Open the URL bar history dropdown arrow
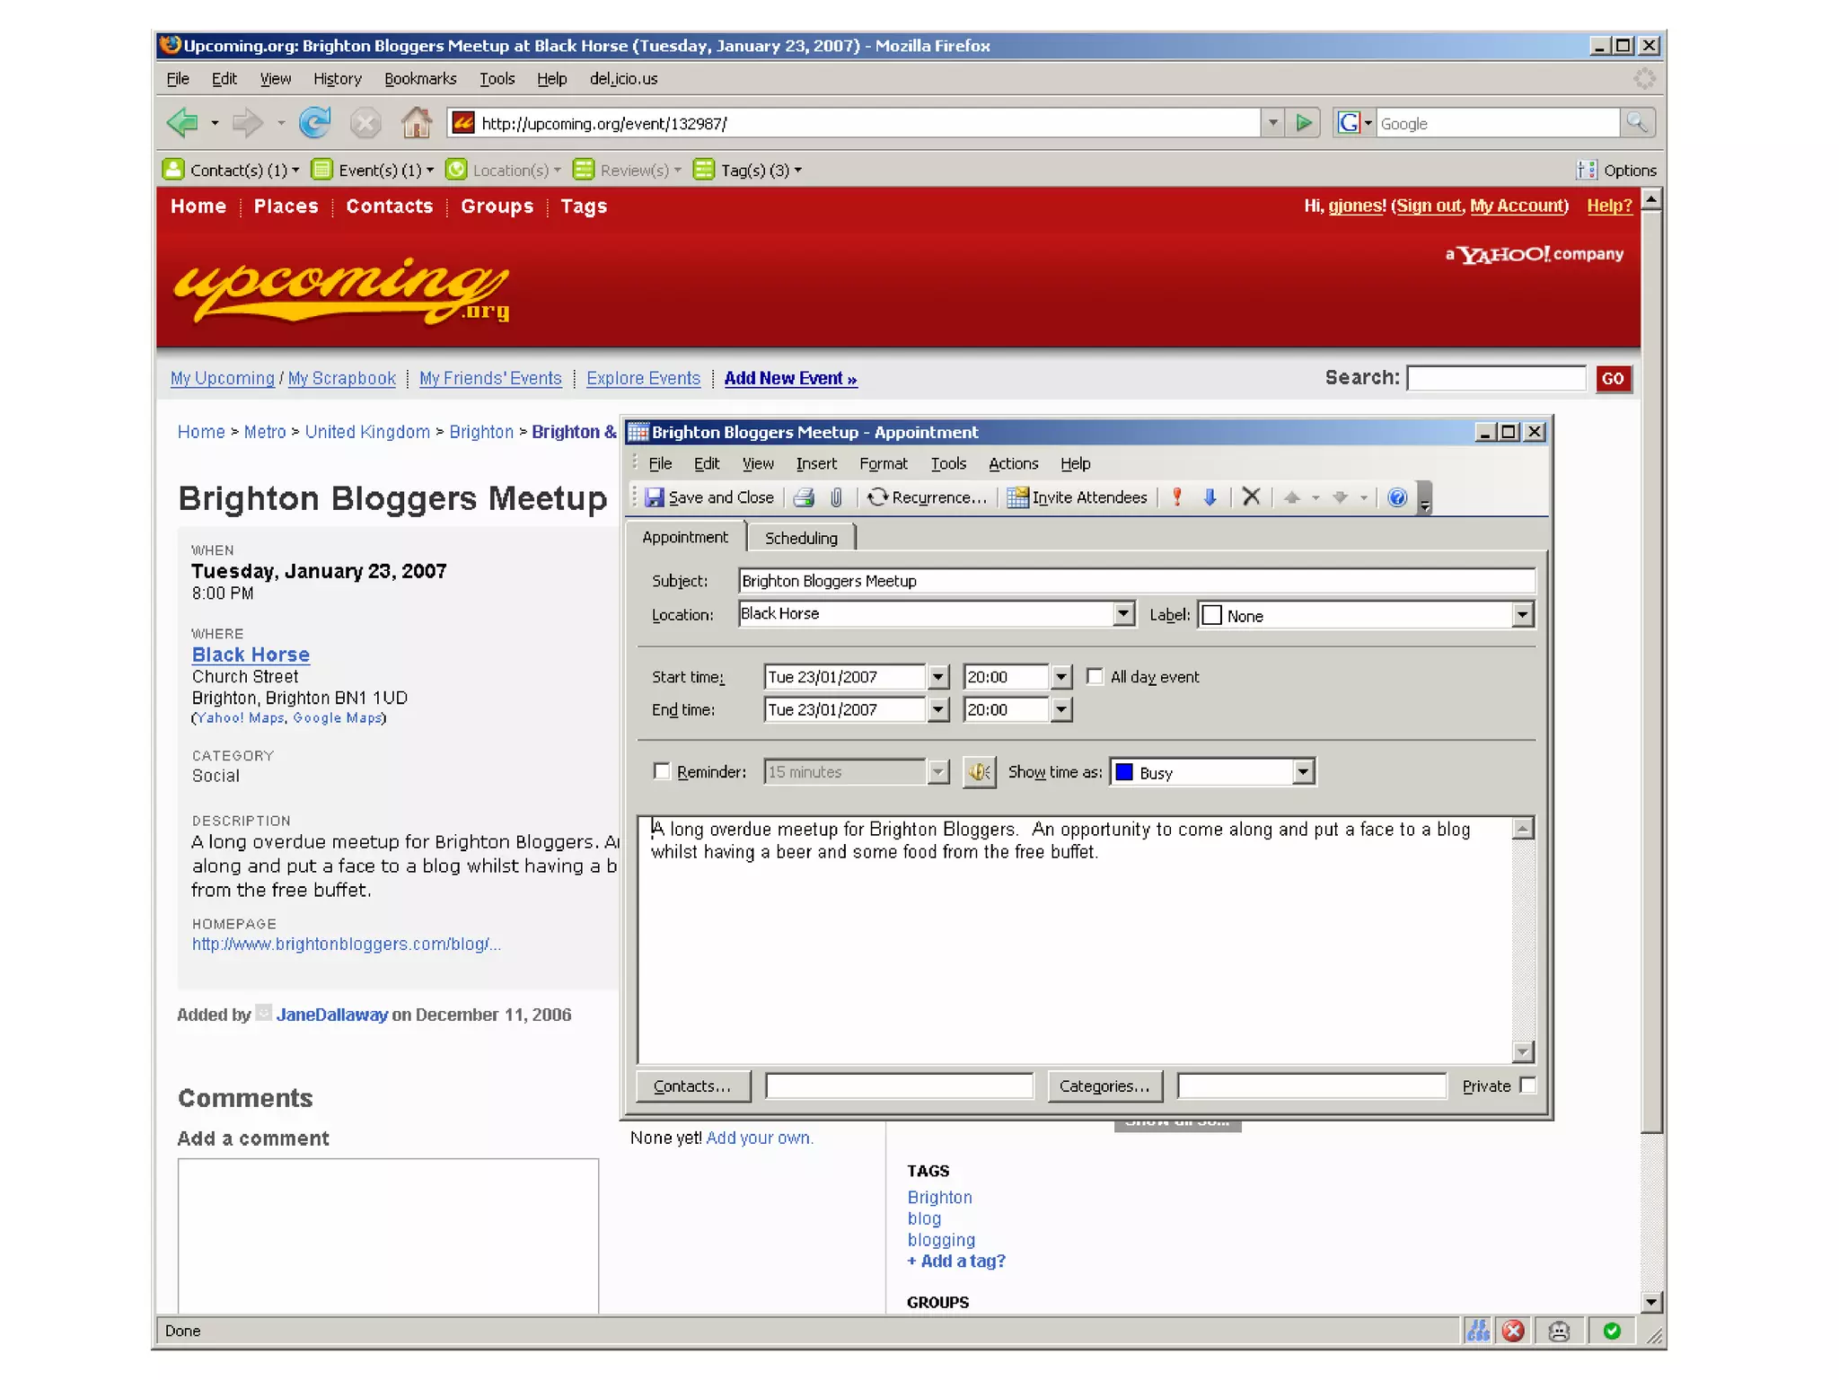Screen dimensions: 1839x1380 coord(1271,122)
